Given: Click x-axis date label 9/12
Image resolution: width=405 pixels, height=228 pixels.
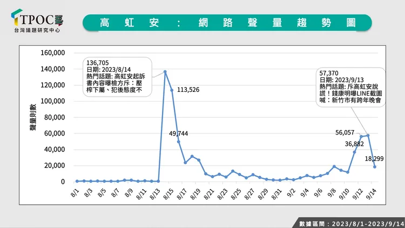Looking at the screenshot, I should [357, 194].
